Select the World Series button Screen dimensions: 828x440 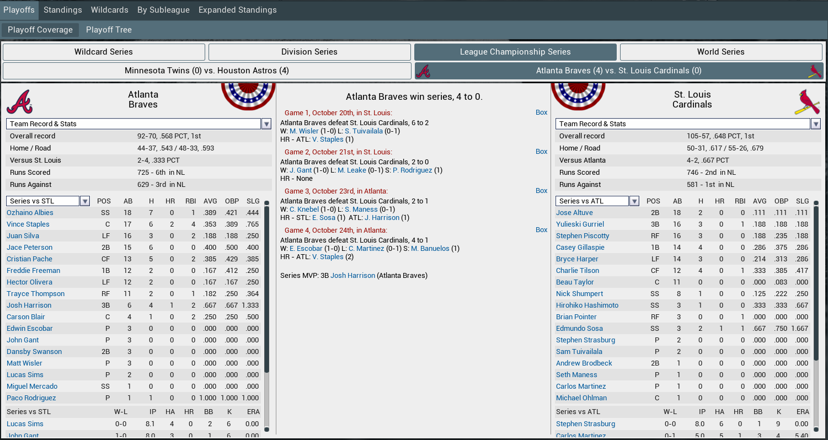coord(720,52)
